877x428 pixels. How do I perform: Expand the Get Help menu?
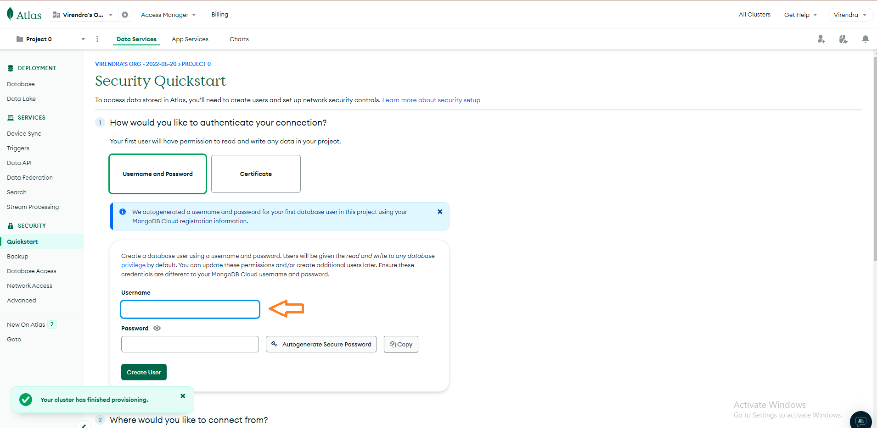[800, 14]
